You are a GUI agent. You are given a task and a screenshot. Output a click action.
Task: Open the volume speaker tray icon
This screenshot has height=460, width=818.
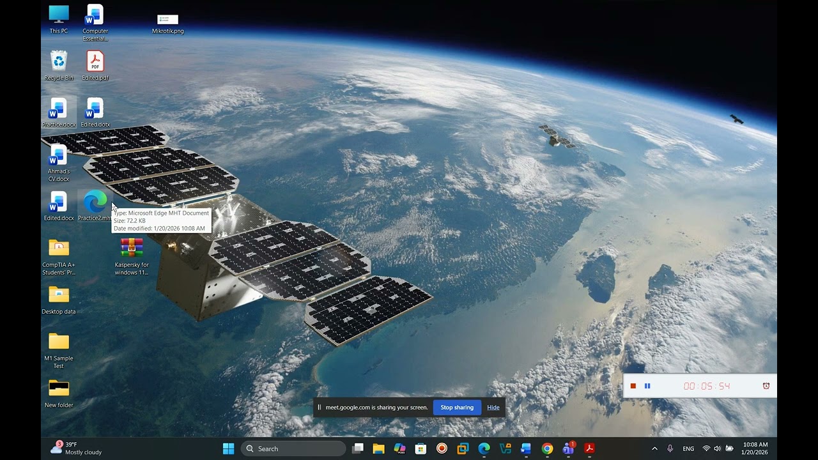tap(717, 448)
